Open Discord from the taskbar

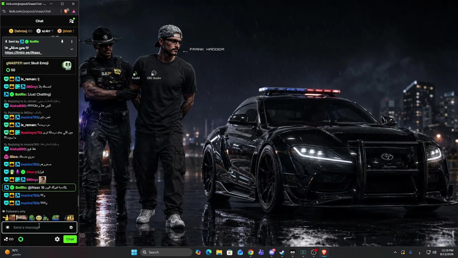(x=272, y=252)
